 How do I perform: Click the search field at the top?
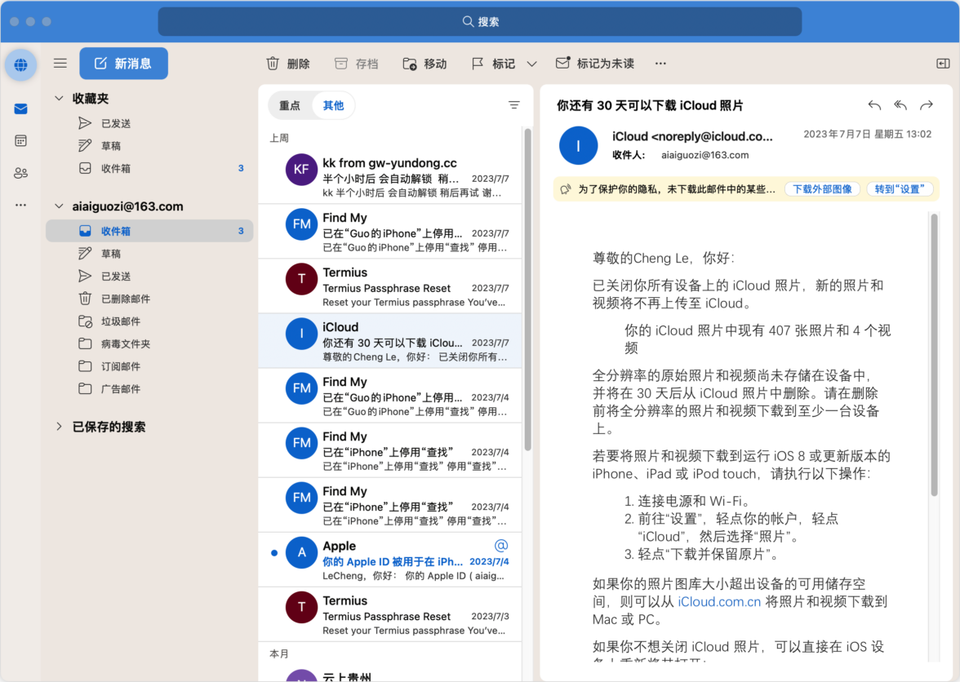(481, 21)
